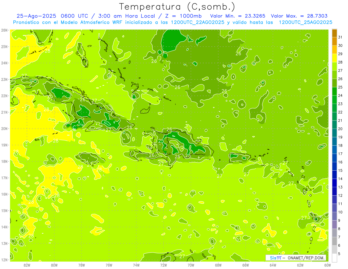Click the 26N latitude axis label
The height and width of the screenshot is (269, 348).
[4, 30]
